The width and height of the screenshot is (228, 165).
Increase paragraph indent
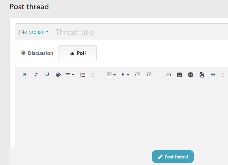(138, 75)
